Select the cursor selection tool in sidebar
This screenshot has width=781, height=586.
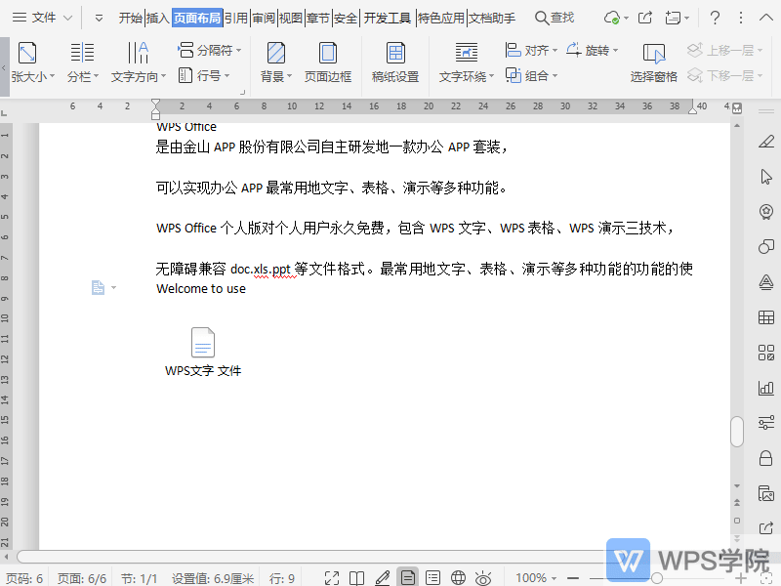[x=766, y=177]
